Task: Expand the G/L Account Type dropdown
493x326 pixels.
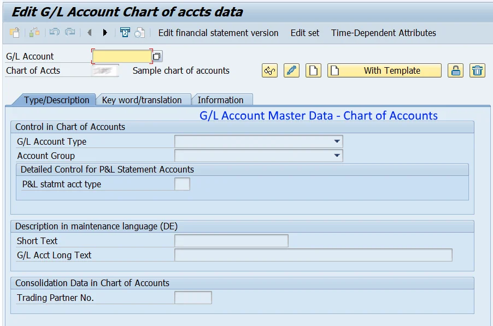Action: click(337, 141)
